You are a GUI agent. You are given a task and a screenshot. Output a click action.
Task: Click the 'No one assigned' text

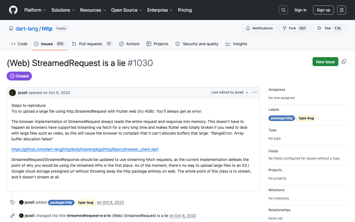(x=282, y=98)
